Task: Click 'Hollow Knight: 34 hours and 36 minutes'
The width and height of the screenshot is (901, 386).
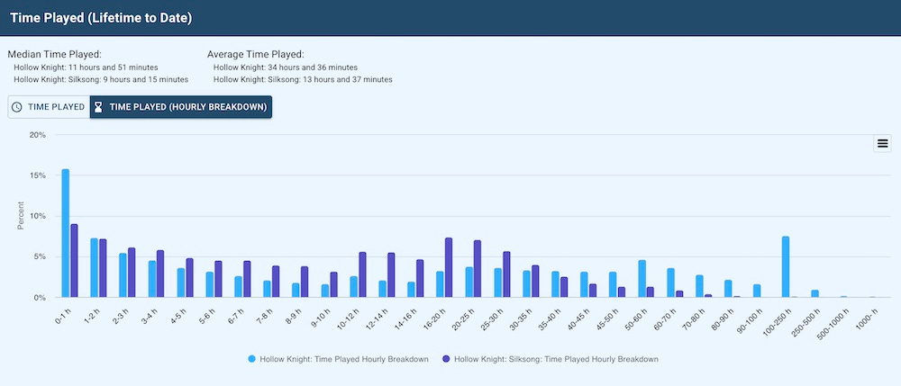Action: click(285, 67)
